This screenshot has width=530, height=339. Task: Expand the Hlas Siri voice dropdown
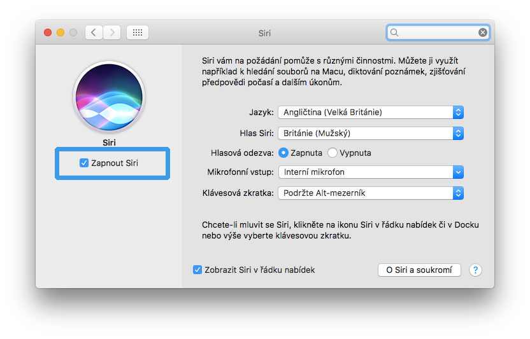pos(370,133)
